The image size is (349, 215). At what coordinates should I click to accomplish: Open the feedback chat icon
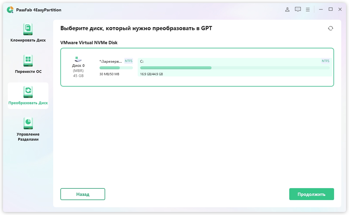(298, 10)
